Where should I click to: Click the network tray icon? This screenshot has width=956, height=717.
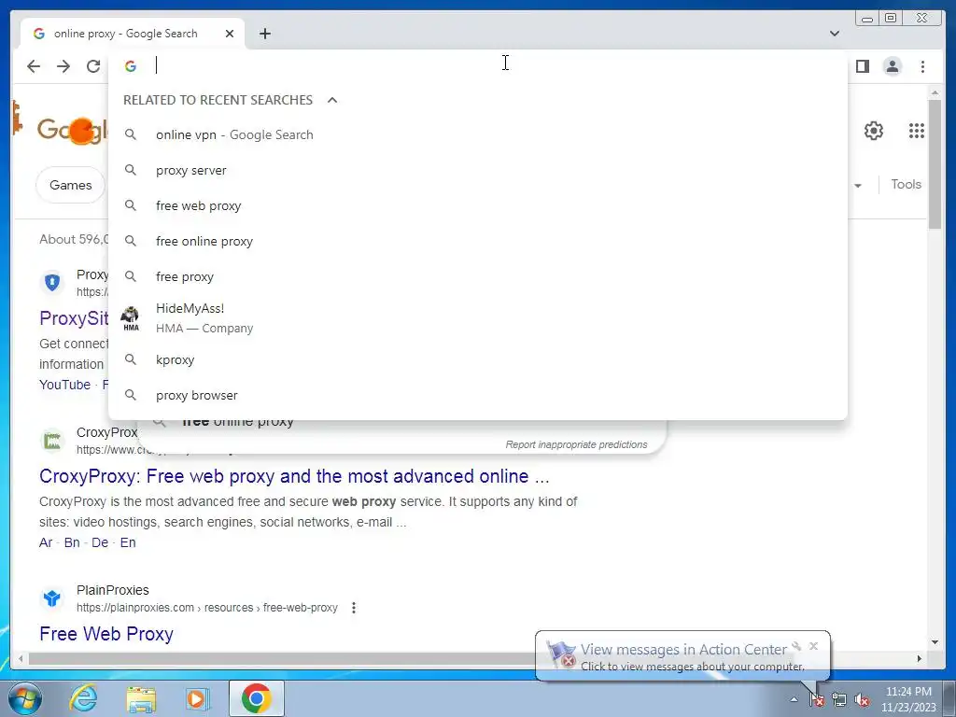tap(839, 700)
